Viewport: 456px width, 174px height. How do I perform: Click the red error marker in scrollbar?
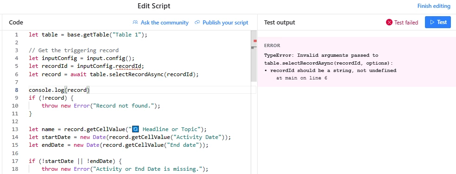click(x=255, y=41)
